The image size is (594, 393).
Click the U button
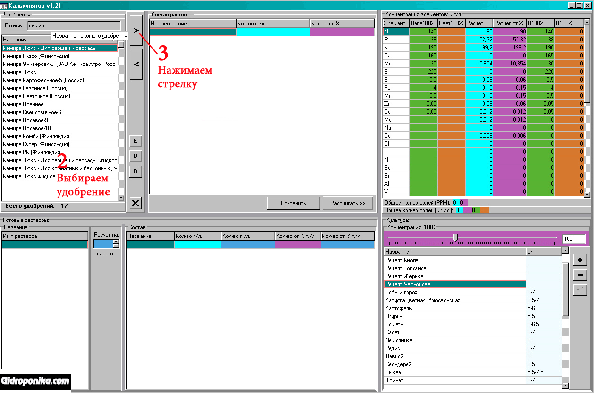(x=136, y=156)
